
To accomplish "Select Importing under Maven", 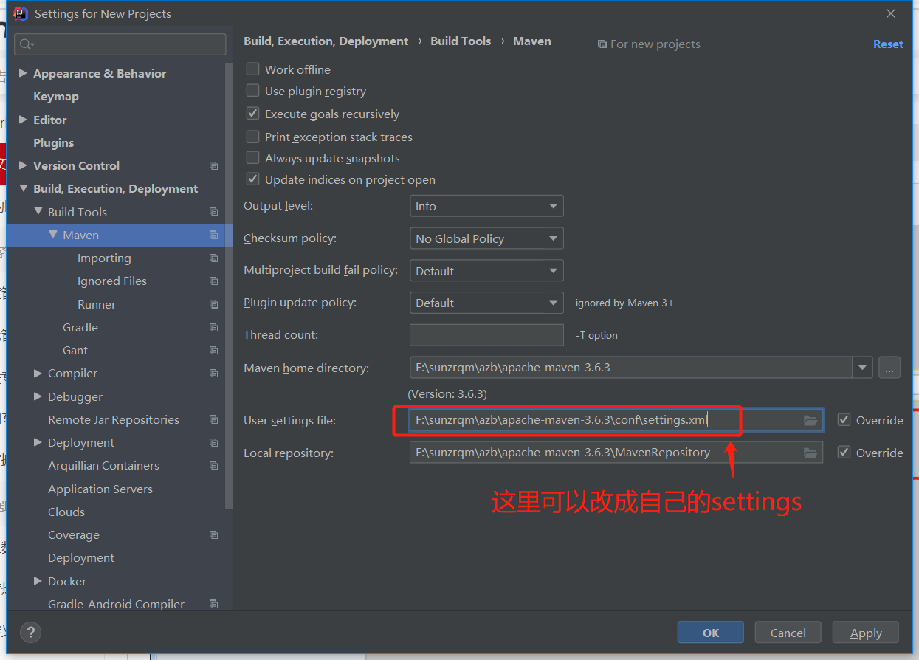I will [104, 258].
